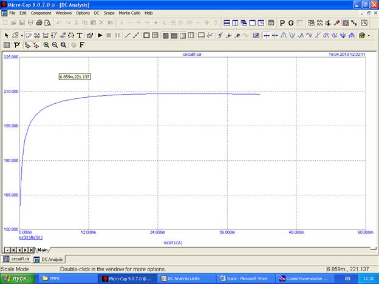Click the 'P' performance toolbar icon
Screen dimensions: 379x284
(16, 45)
